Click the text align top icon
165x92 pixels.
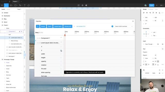(x=153, y=65)
